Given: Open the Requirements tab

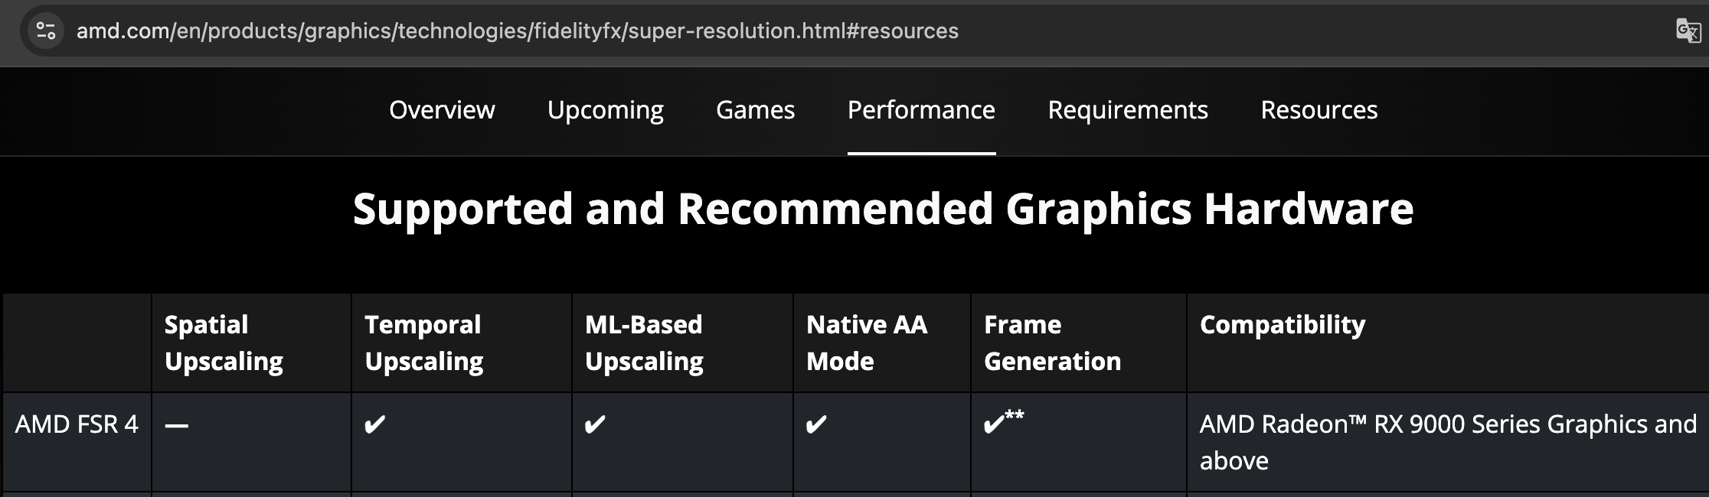Looking at the screenshot, I should tap(1128, 110).
